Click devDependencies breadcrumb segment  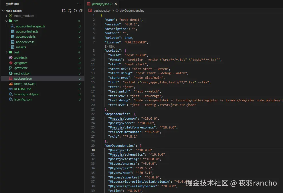click(132, 11)
